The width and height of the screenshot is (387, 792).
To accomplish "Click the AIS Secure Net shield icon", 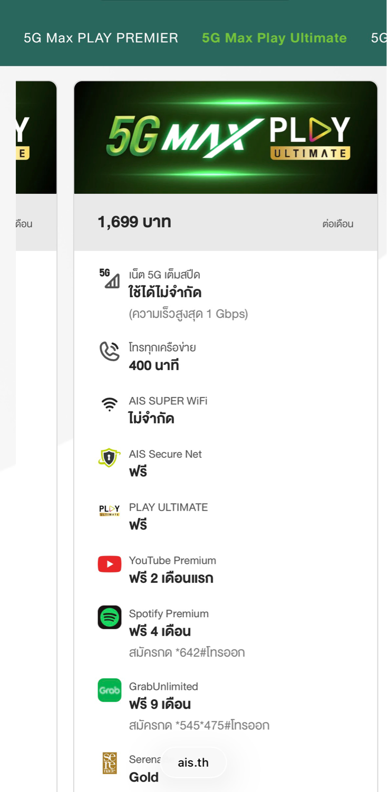I will tap(109, 458).
